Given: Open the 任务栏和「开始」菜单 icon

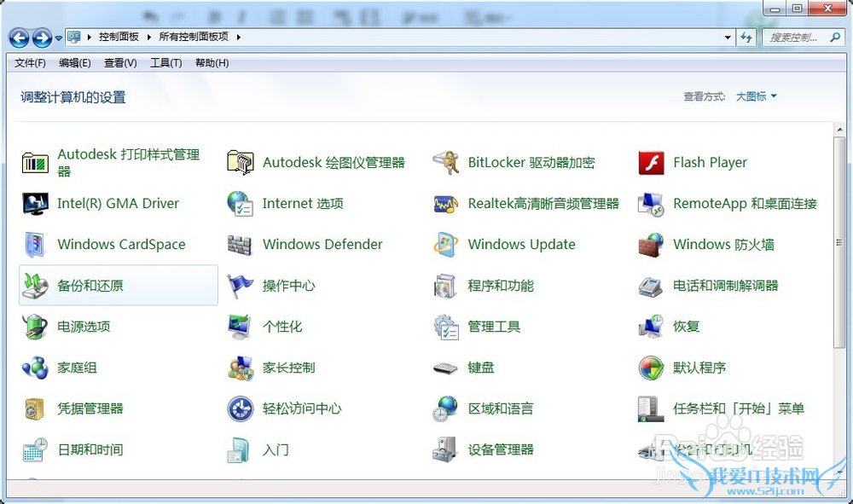Looking at the screenshot, I should [x=651, y=408].
